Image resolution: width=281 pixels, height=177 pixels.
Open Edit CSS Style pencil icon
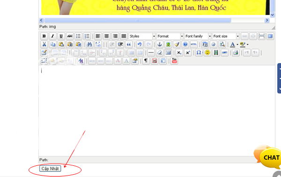pos(44,53)
